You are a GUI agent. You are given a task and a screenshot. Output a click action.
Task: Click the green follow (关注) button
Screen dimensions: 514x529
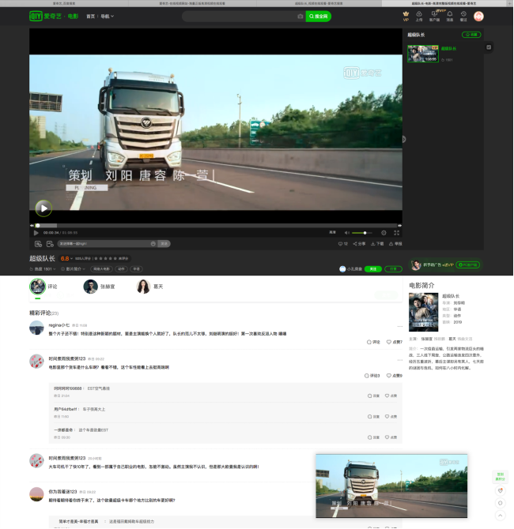click(373, 269)
